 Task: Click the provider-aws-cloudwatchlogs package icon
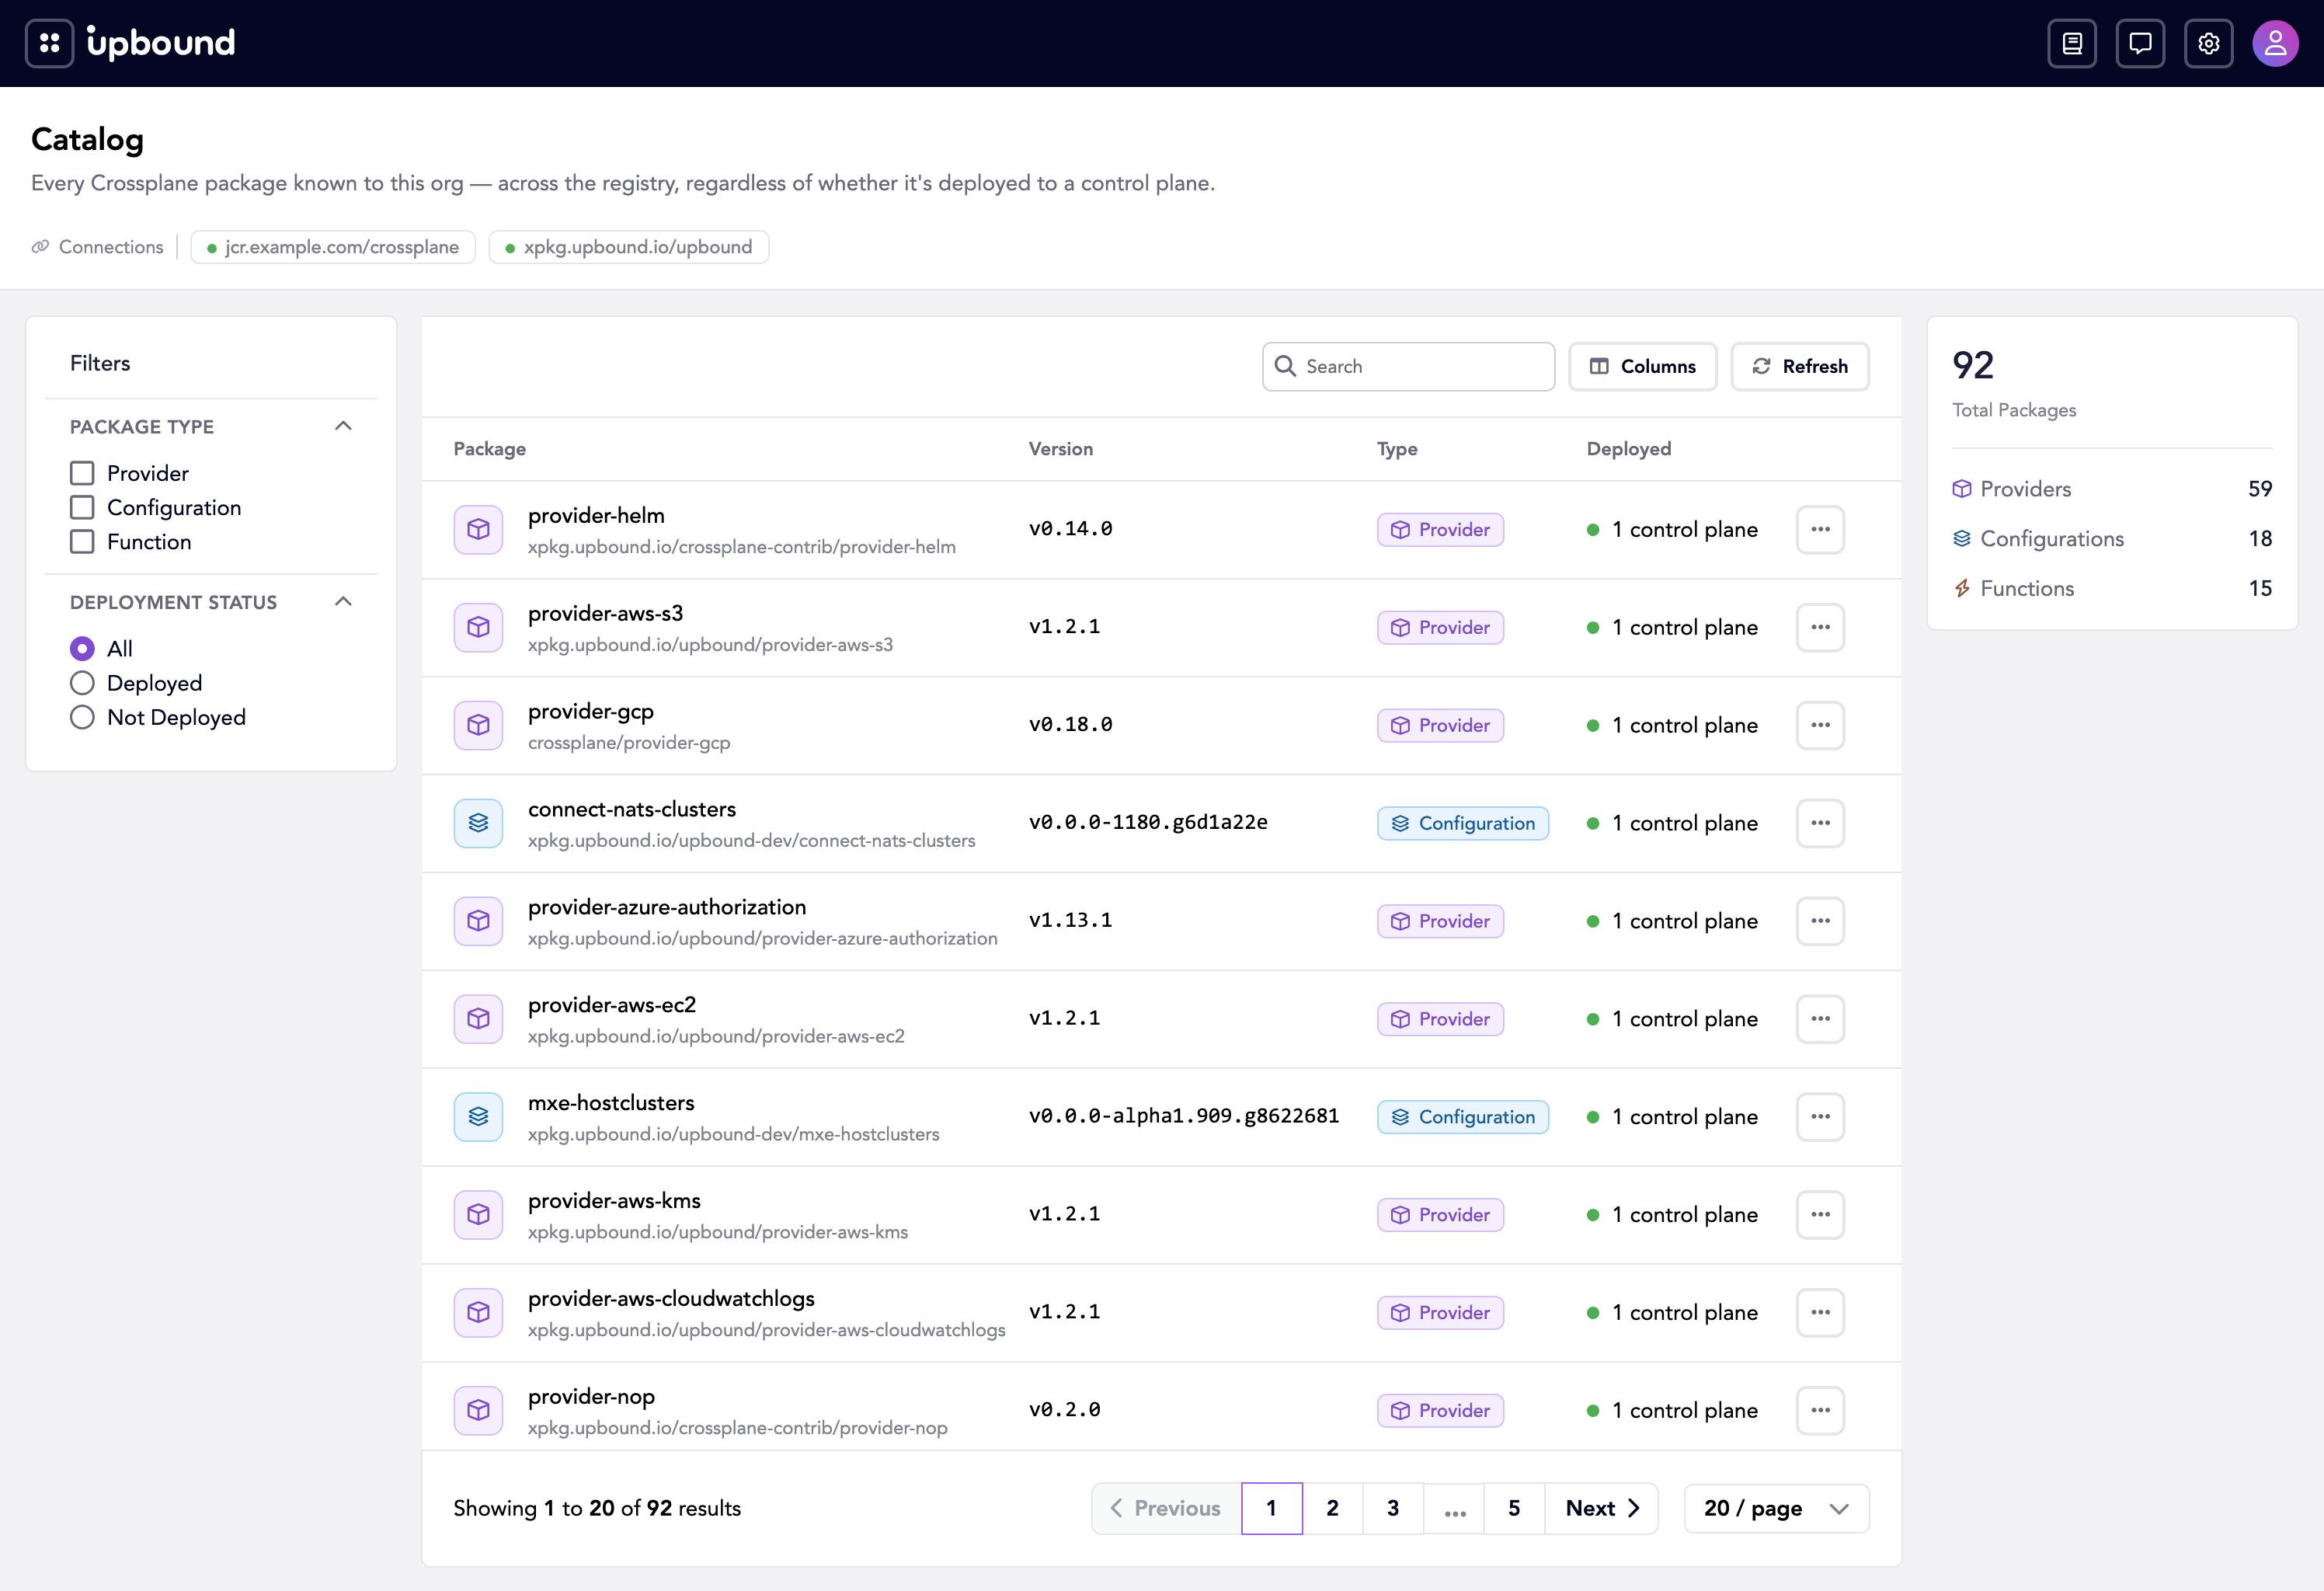(478, 1313)
